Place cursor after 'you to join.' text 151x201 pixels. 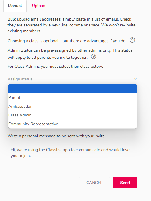click(x=31, y=156)
